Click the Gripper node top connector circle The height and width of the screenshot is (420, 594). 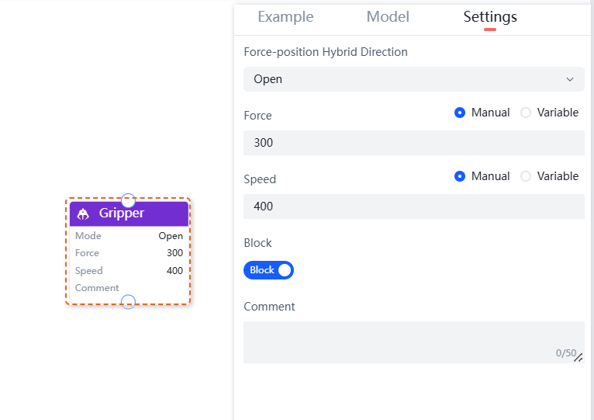click(129, 200)
